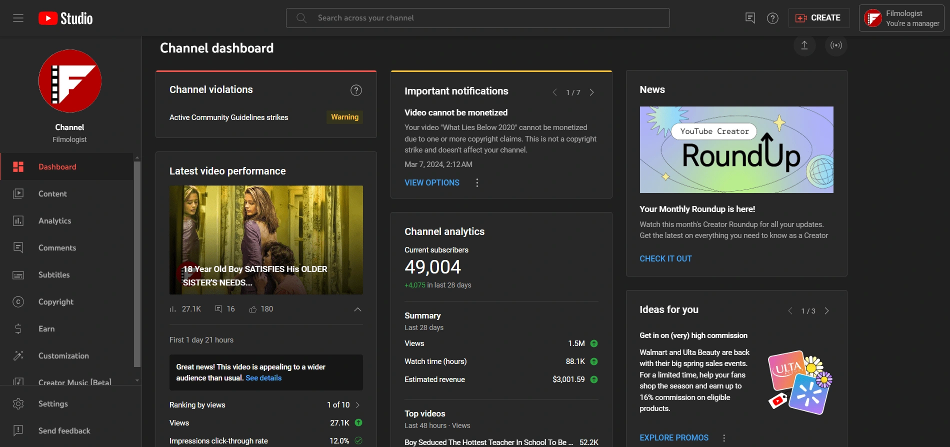Show next Ideas for you card
This screenshot has width=950, height=447.
[827, 311]
